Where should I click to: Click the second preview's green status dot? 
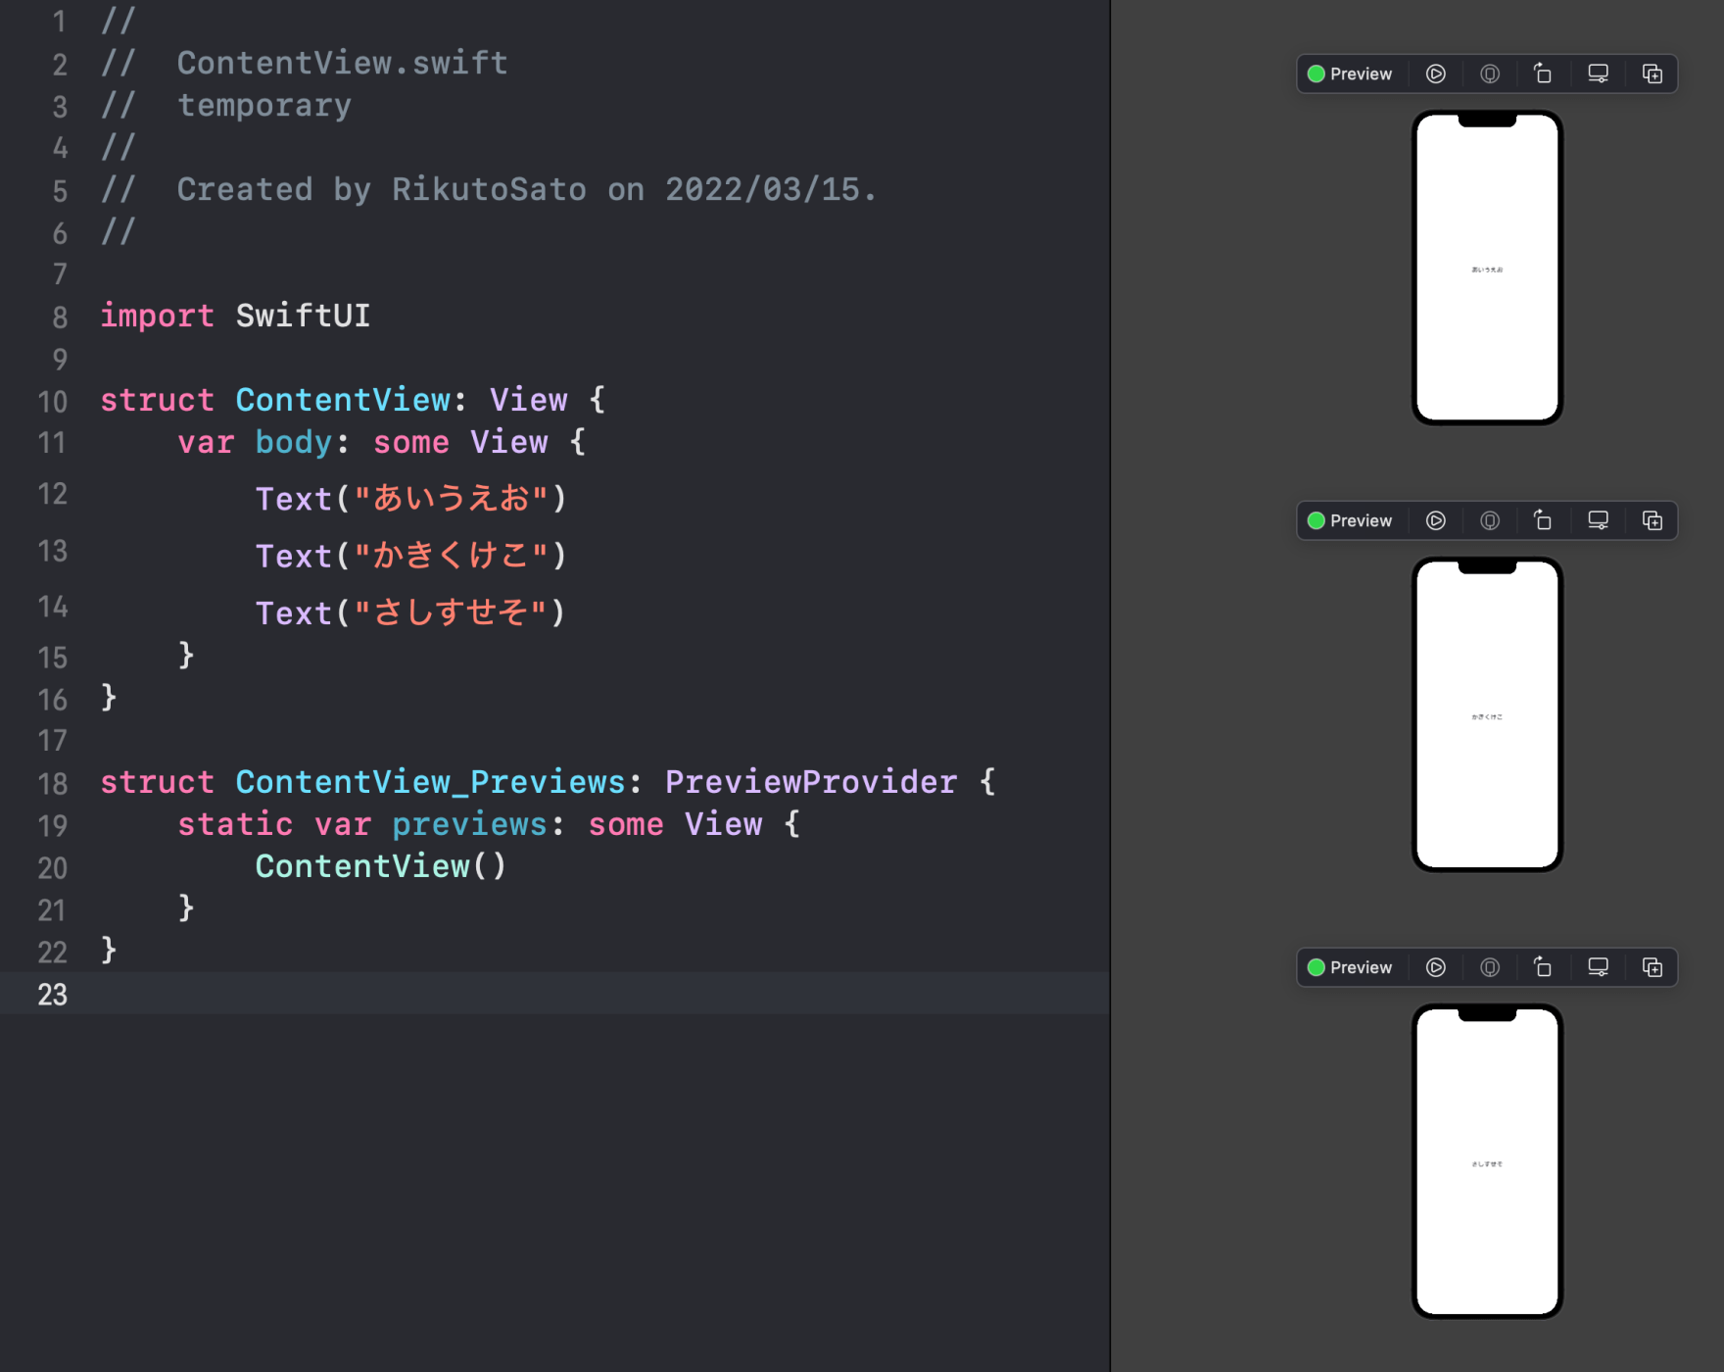[1317, 520]
